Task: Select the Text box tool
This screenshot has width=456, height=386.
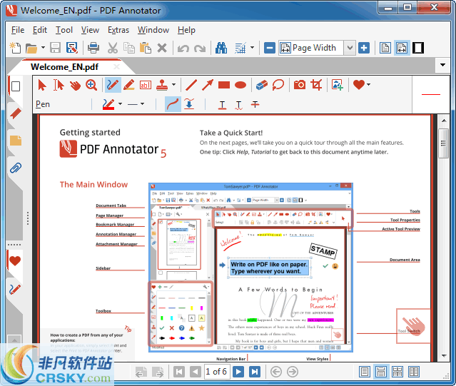Action: click(x=146, y=85)
